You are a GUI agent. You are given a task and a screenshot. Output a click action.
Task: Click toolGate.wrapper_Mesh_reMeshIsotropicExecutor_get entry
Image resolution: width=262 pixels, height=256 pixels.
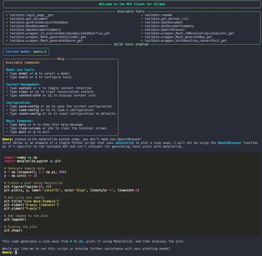(x=189, y=34)
